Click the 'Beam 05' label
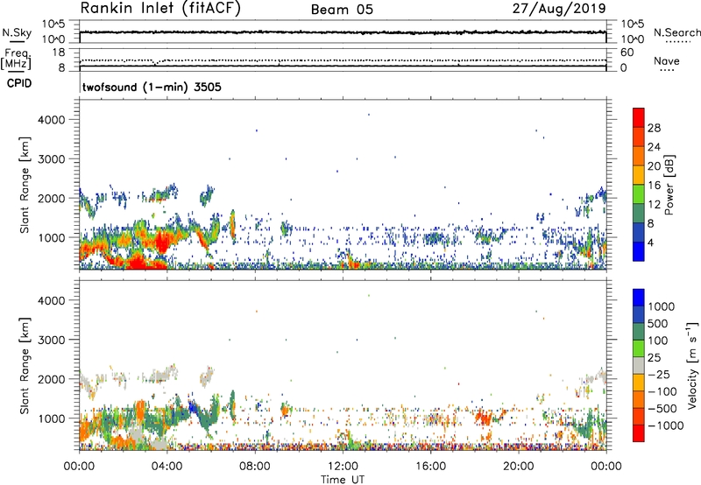This screenshot has width=701, height=485. coord(342,10)
